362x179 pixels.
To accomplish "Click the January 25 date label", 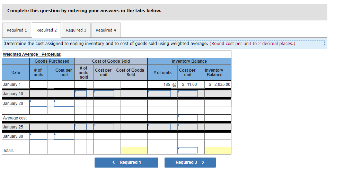I will 13,127.
